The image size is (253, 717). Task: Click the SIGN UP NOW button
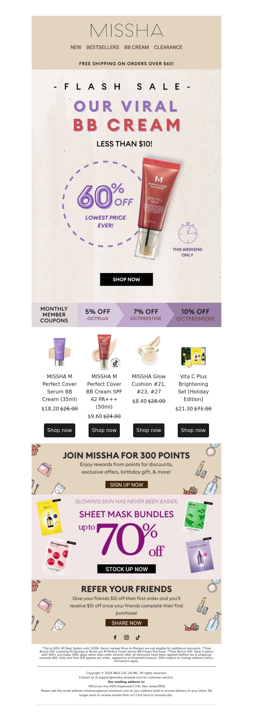click(126, 484)
